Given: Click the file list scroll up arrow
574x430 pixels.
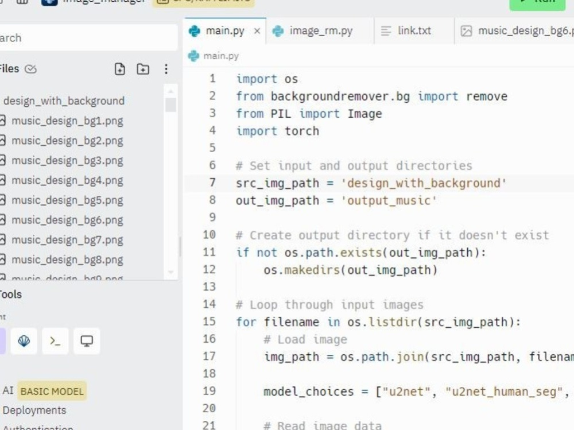Looking at the screenshot, I should pyautogui.click(x=170, y=90).
